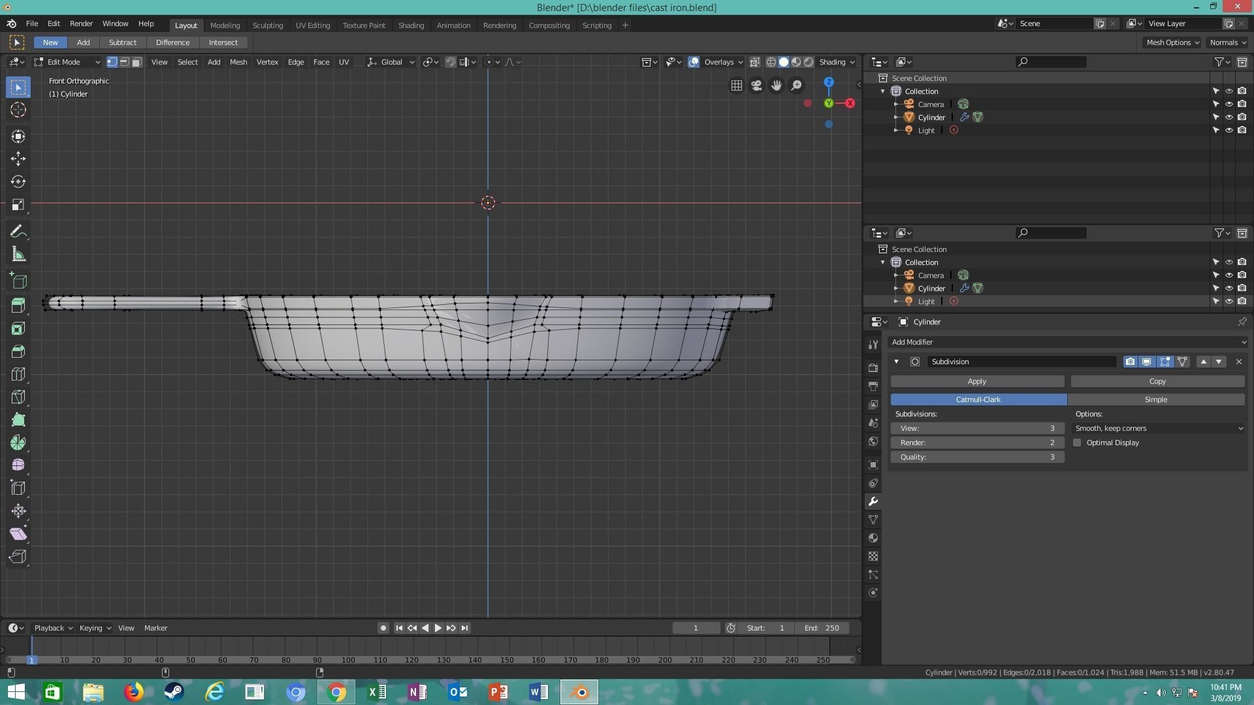Click the End frame field
The image size is (1254, 705).
(822, 628)
